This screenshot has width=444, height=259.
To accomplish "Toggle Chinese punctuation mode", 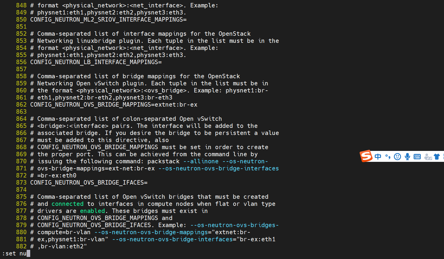I will pos(388,157).
